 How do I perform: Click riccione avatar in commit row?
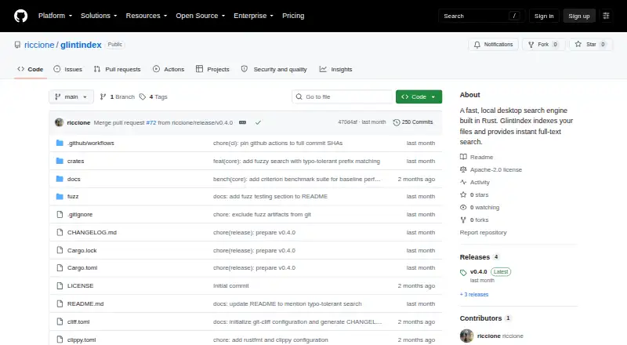pos(60,122)
